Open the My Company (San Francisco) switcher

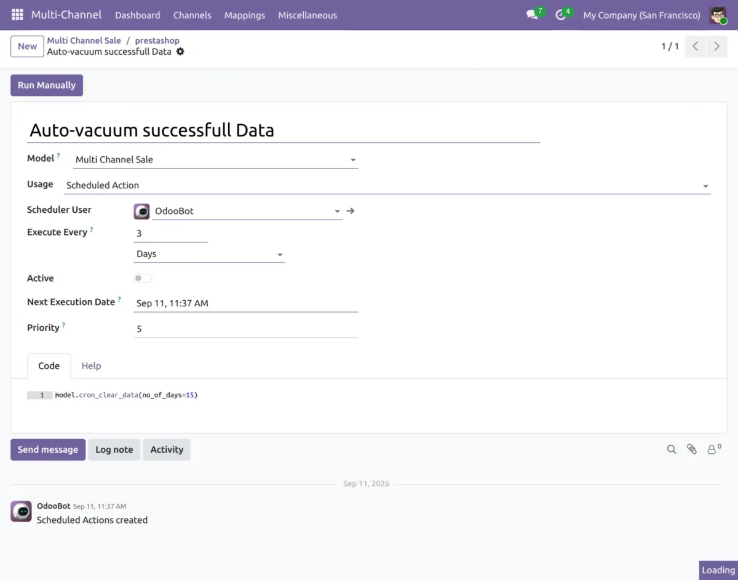pos(641,15)
